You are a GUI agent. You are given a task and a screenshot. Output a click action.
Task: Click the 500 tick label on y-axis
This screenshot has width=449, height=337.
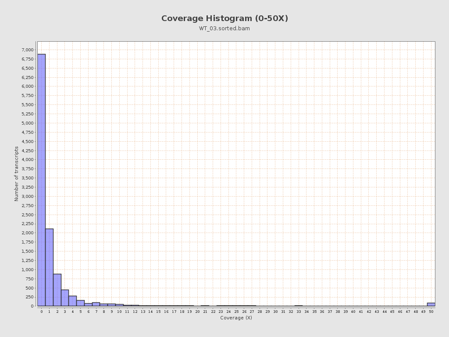[x=30, y=288]
